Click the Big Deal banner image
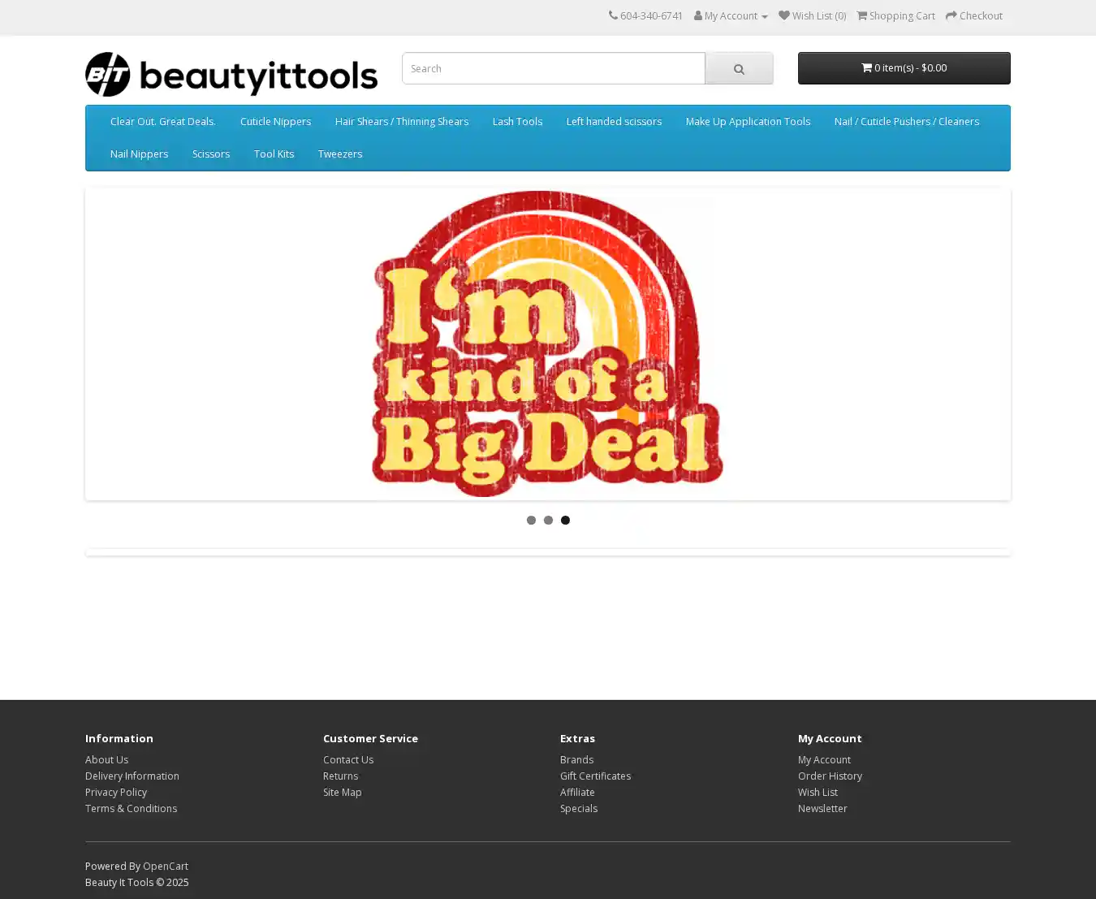 point(548,344)
